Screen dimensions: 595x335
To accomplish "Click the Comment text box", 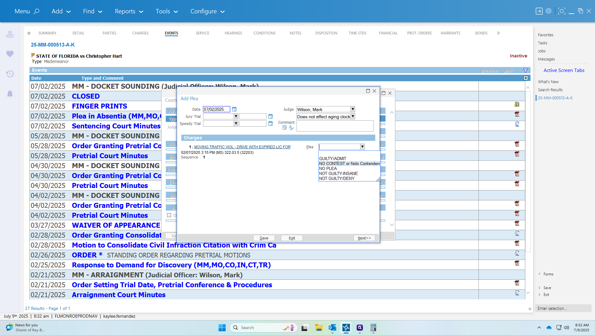I will pos(335,126).
